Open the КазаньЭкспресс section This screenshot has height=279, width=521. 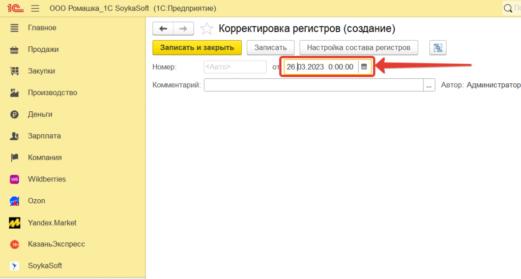[56, 244]
